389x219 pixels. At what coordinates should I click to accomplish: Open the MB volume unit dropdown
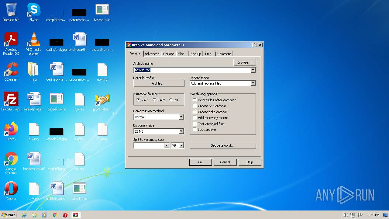click(181, 146)
